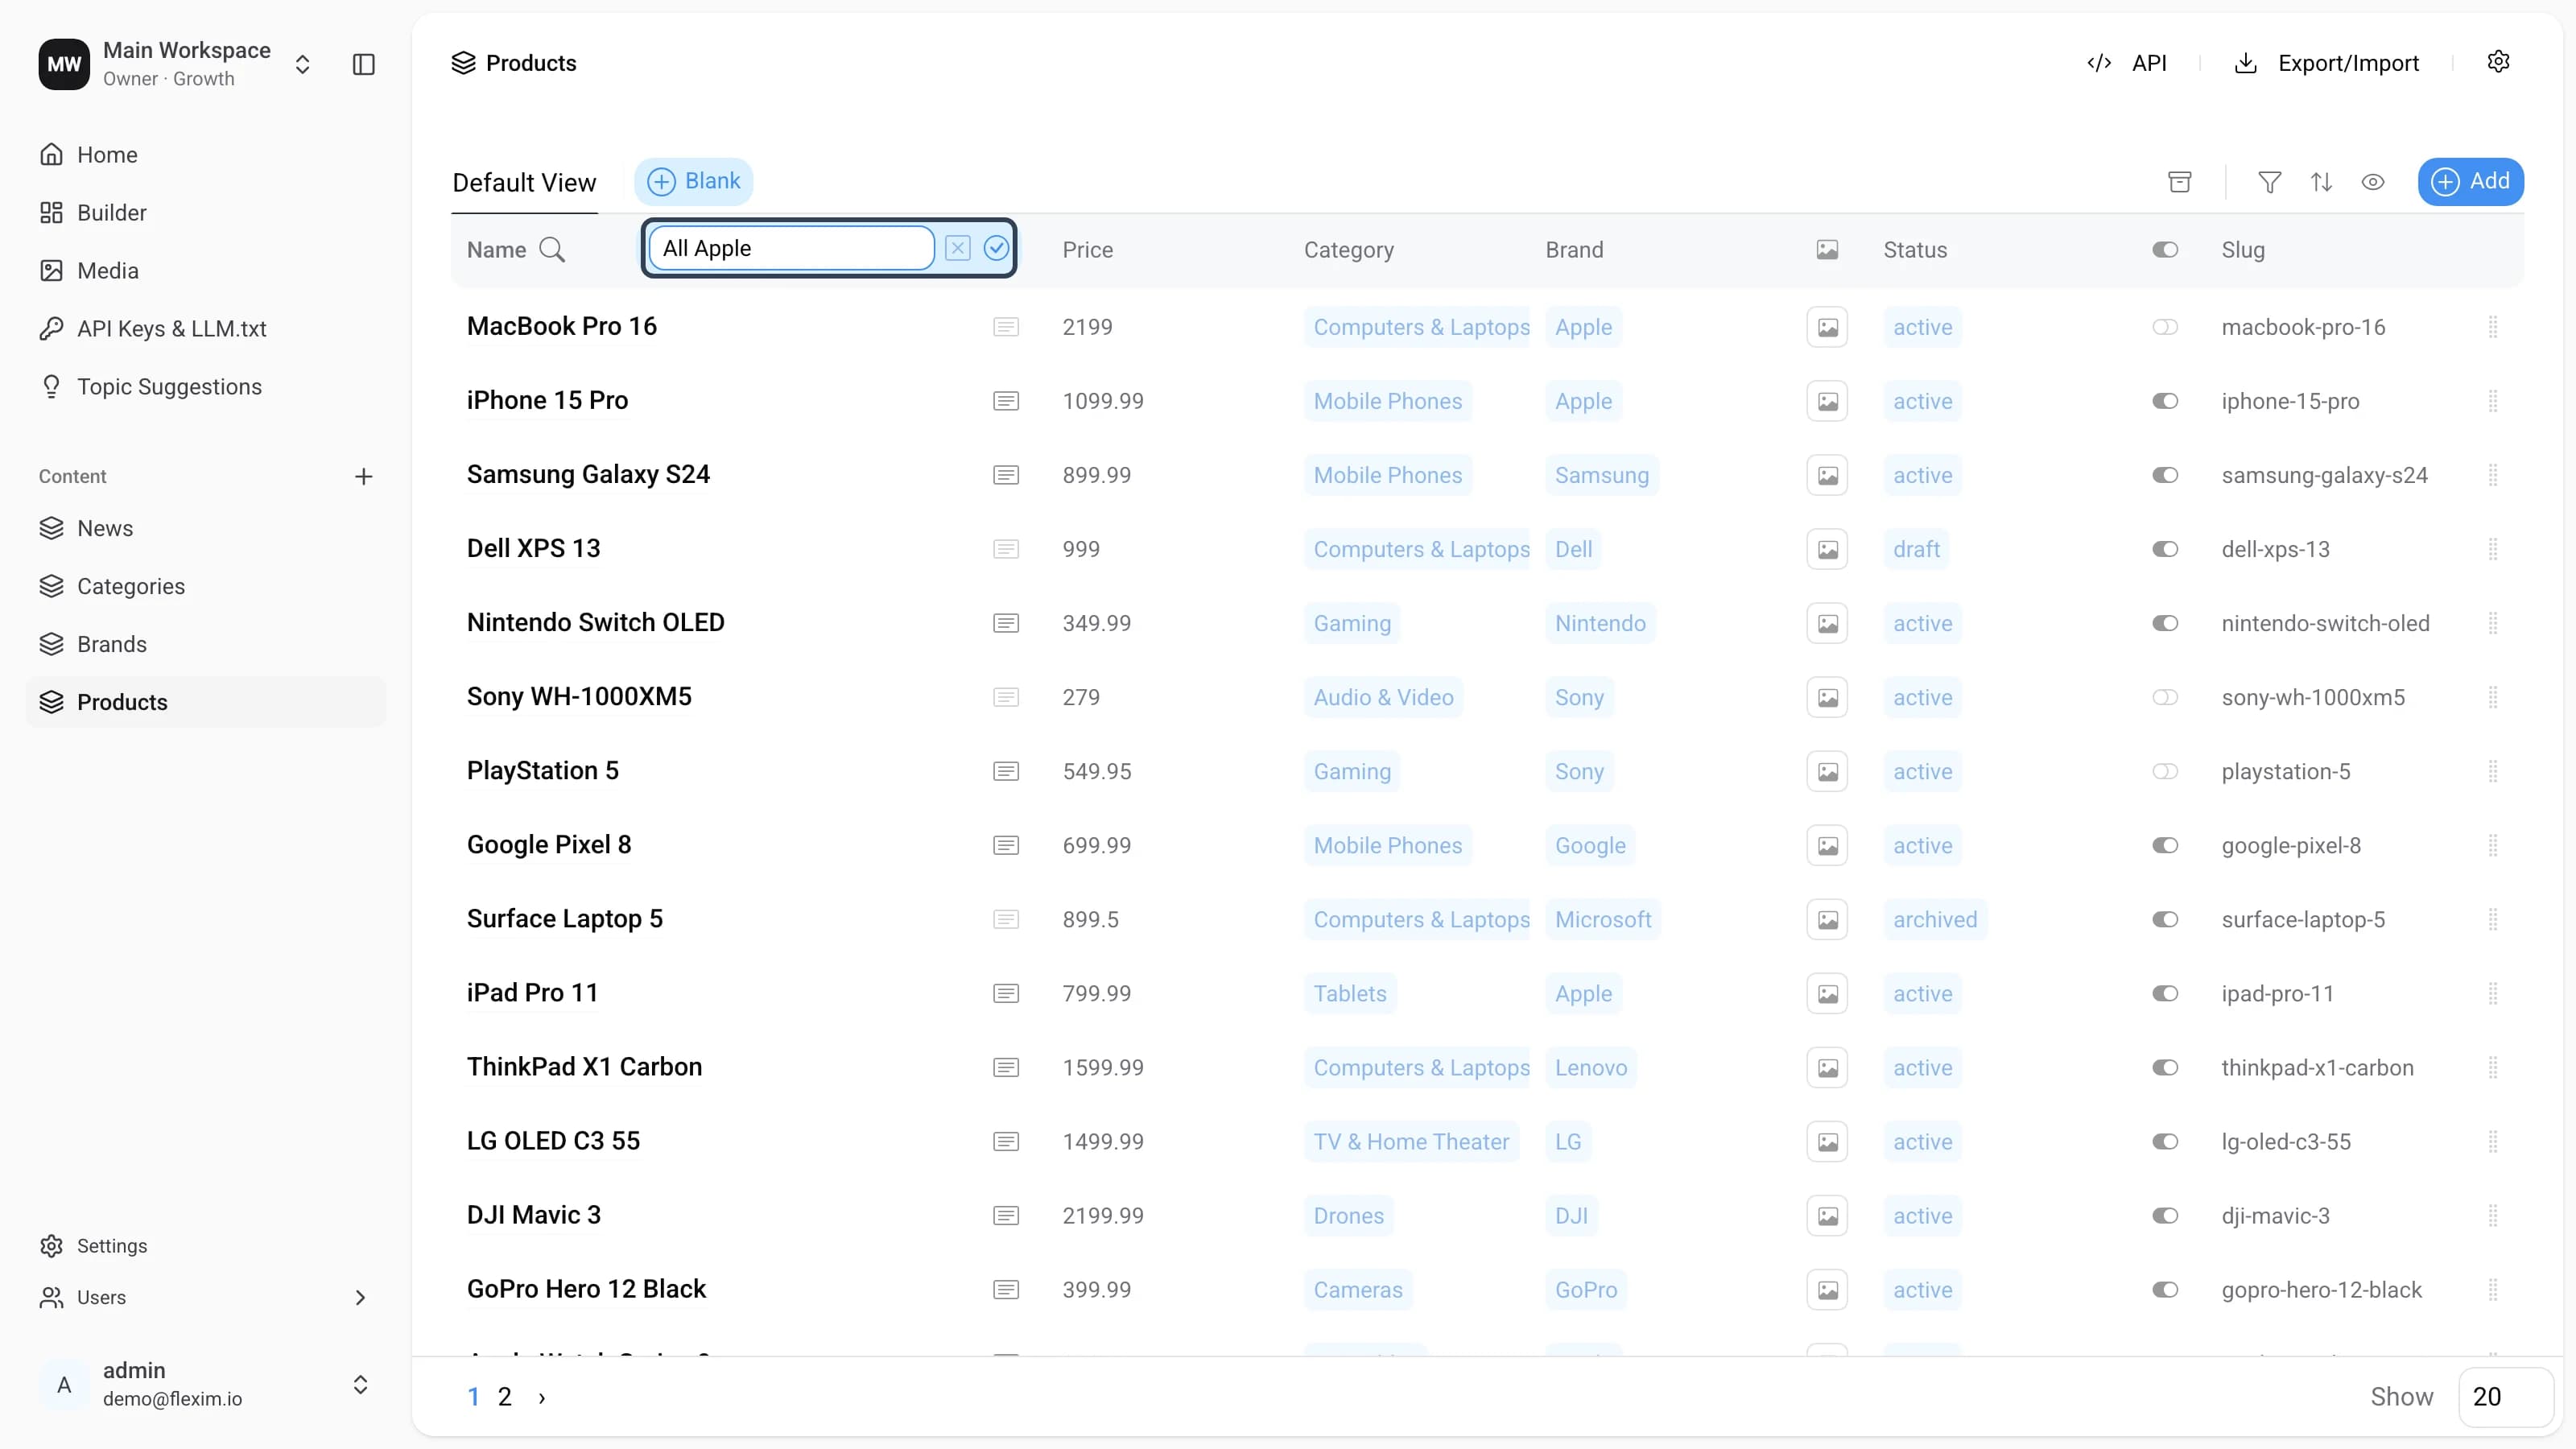This screenshot has width=2576, height=1449.
Task: Open the MacBook Pro 16 description icon
Action: 1006,327
